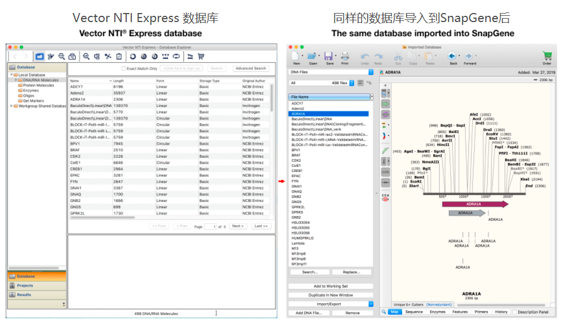Screen dimensions: 564x323
Task: Click the Last >> page button
Action: [261, 226]
